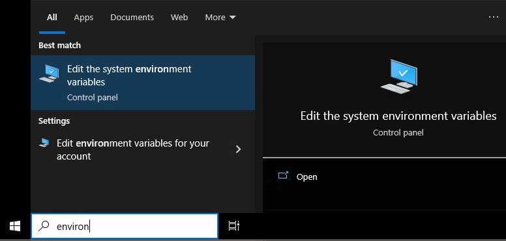
Task: Select the Web tab
Action: tap(179, 18)
